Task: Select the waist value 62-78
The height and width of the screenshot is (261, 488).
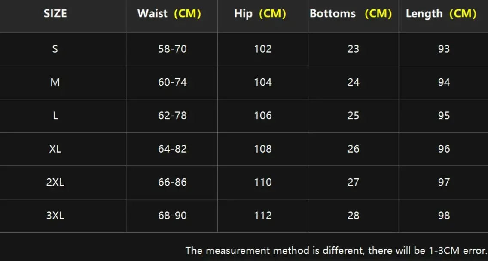Action: point(172,116)
